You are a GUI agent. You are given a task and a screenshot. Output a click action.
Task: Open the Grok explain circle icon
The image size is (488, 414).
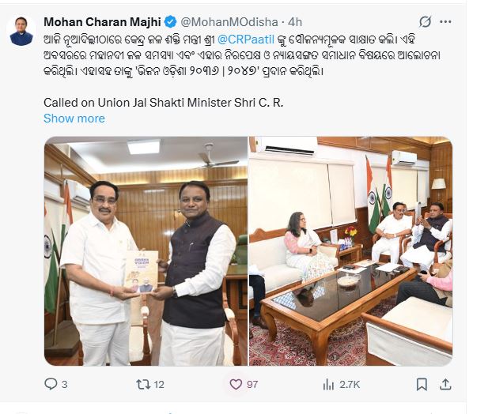(425, 22)
